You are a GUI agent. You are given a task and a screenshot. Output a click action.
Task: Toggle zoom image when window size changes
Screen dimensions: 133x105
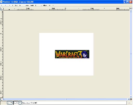(131, 9)
